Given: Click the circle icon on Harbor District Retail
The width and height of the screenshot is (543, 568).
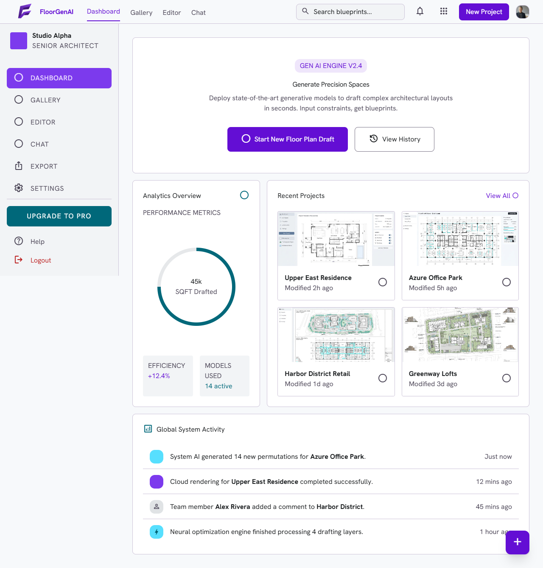Looking at the screenshot, I should 383,379.
